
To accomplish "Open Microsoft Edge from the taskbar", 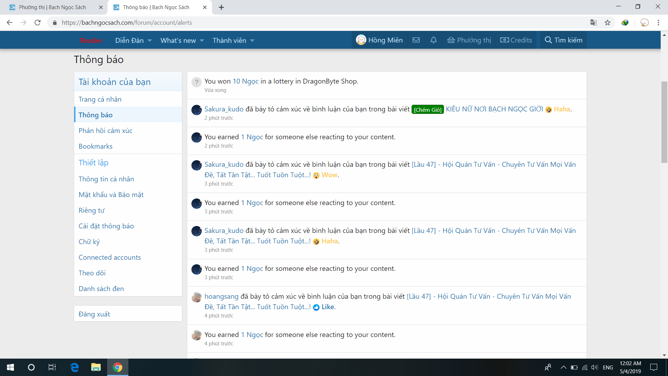I will [74, 367].
